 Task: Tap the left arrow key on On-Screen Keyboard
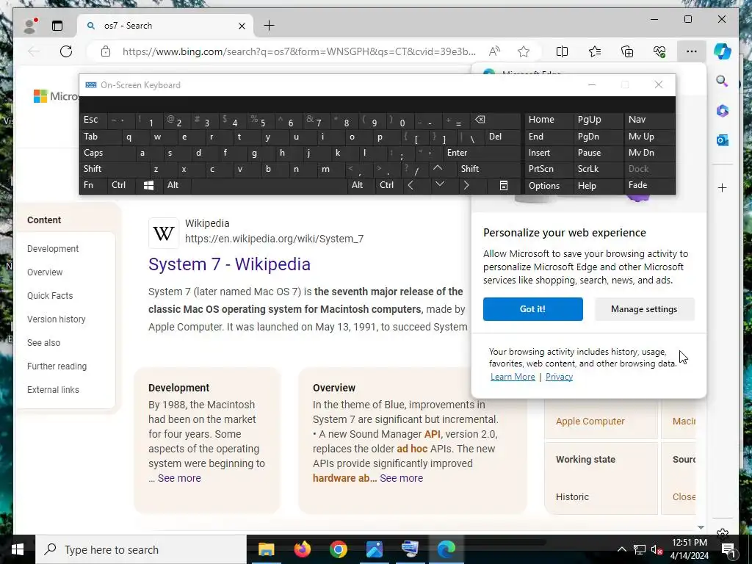coord(416,185)
